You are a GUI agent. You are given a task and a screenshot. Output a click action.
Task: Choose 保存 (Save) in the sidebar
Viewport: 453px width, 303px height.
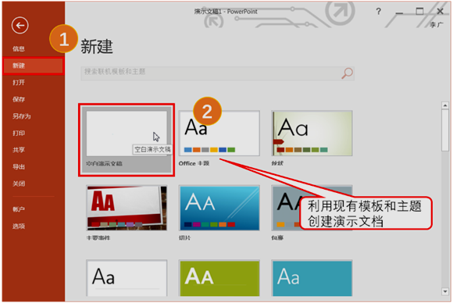[19, 99]
